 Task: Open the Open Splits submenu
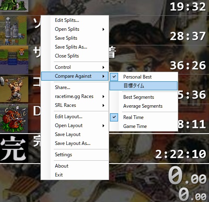pos(75,29)
